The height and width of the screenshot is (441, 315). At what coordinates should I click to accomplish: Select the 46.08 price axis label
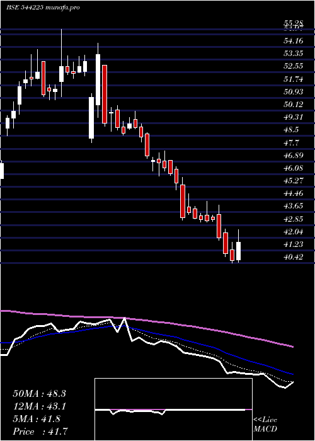293,168
